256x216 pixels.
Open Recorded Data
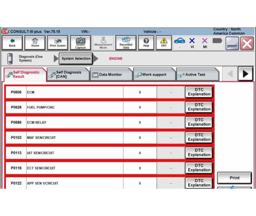click(x=126, y=43)
